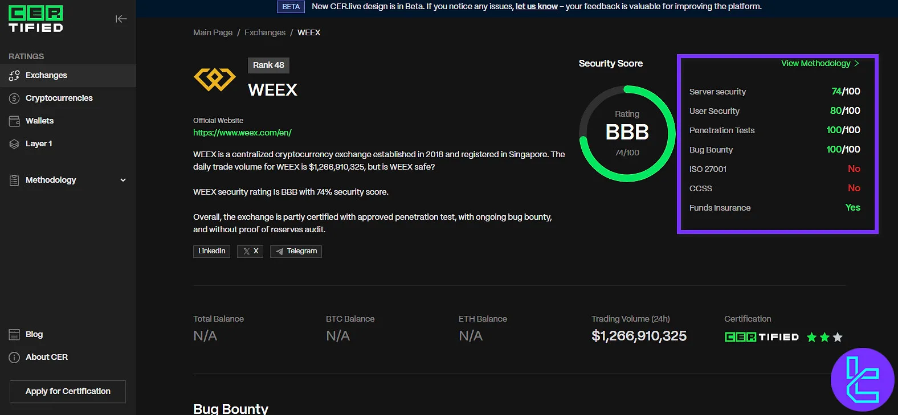
Task: Open the official WEEX website link
Action: (x=242, y=133)
